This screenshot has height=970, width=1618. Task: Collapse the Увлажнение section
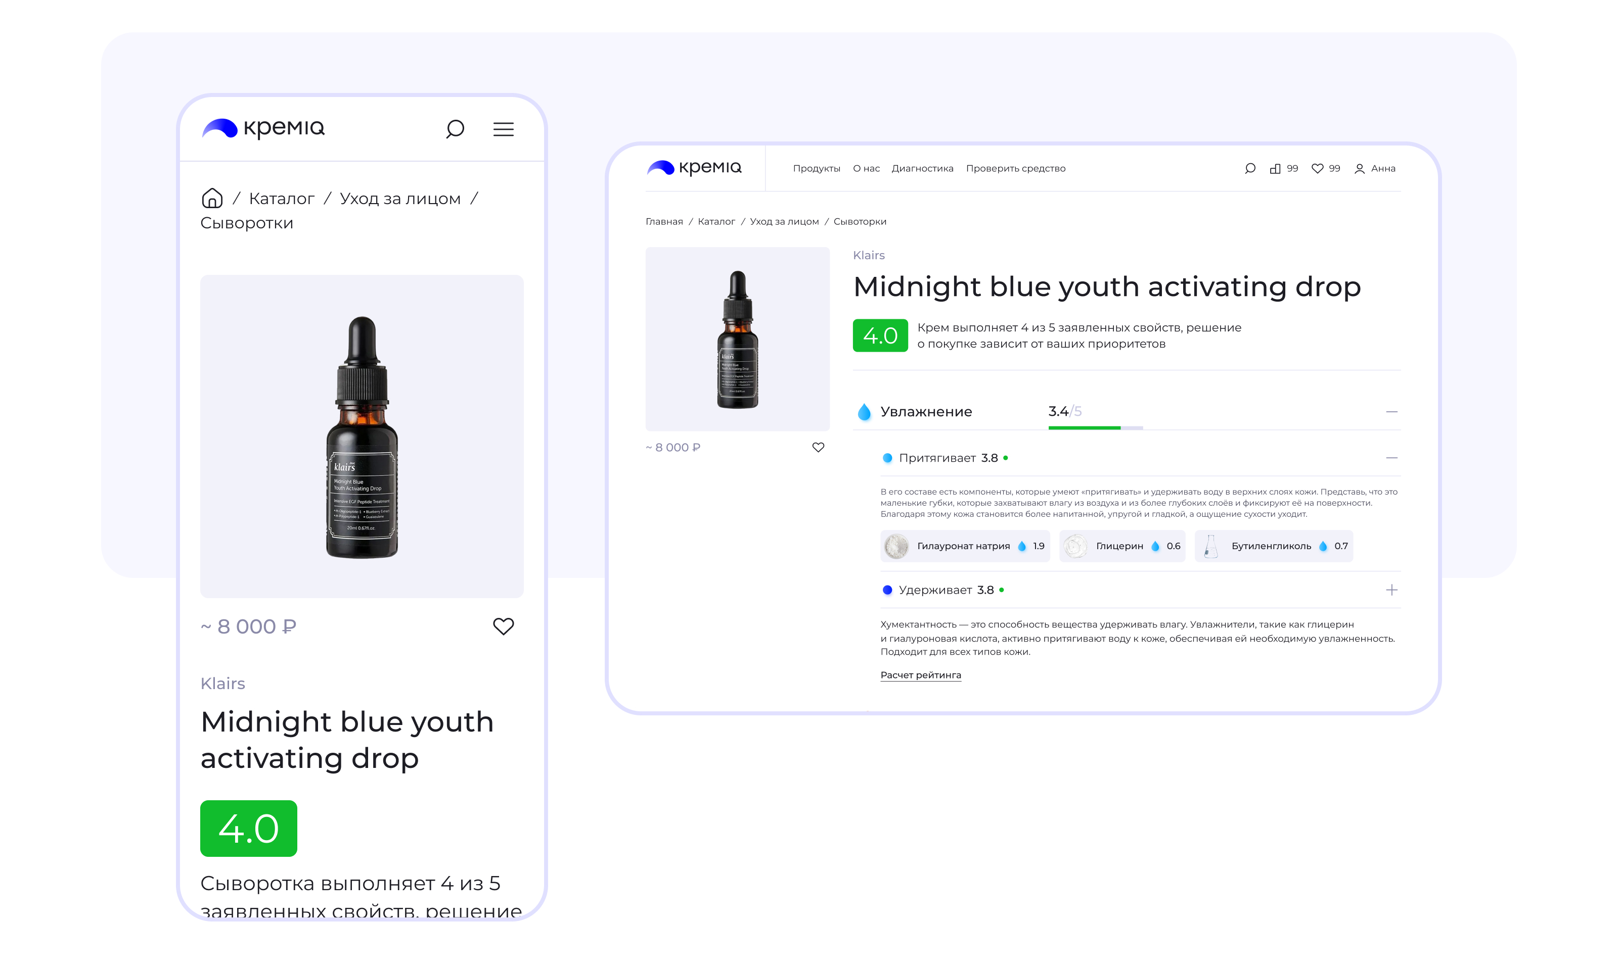tap(1391, 412)
